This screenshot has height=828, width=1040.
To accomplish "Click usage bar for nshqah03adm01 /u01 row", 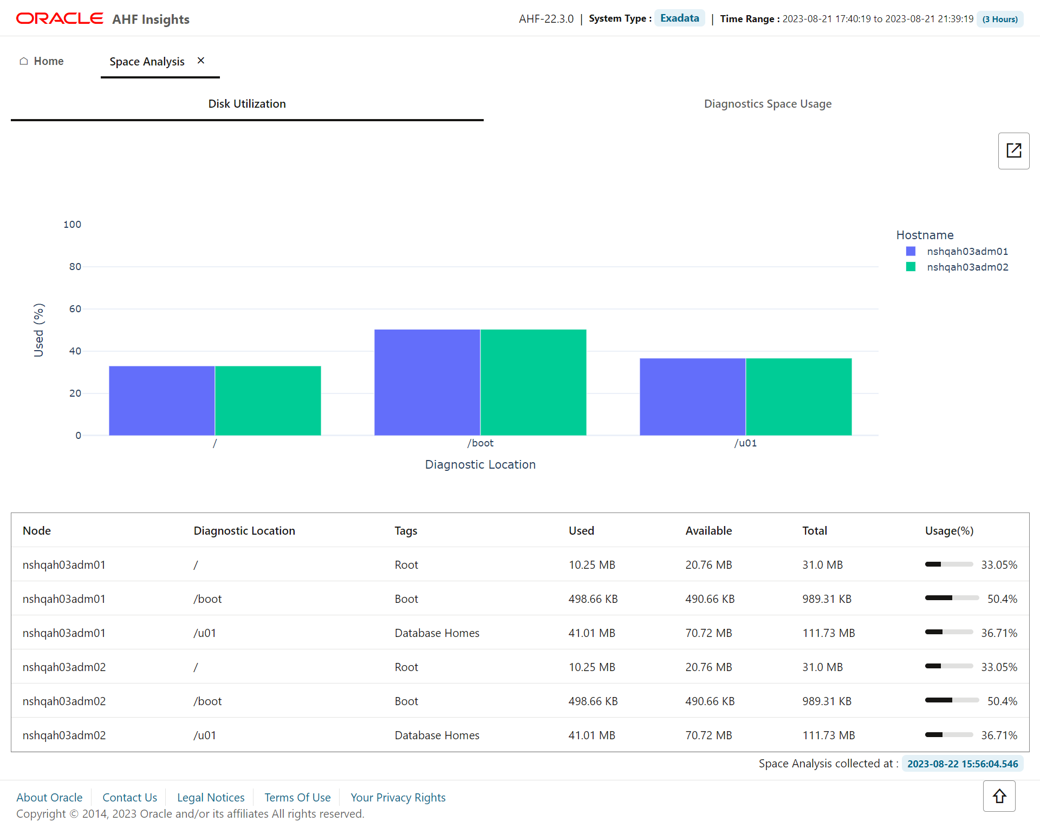I will point(949,632).
